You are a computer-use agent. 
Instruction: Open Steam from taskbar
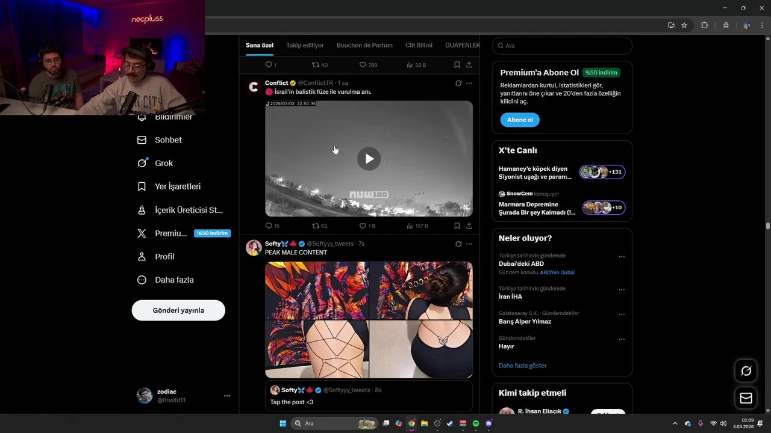(x=450, y=423)
